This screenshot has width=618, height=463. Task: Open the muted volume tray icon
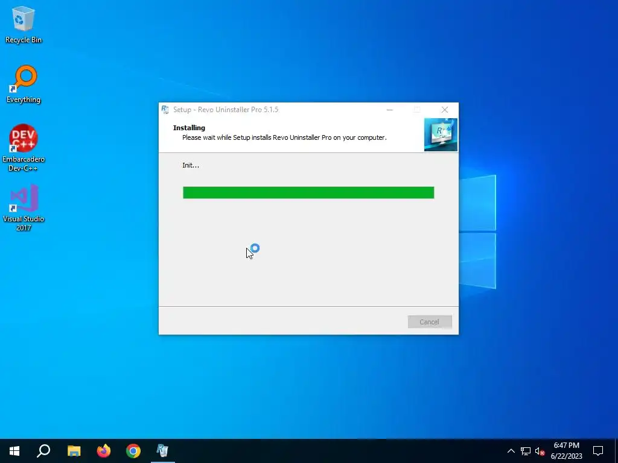pos(540,451)
